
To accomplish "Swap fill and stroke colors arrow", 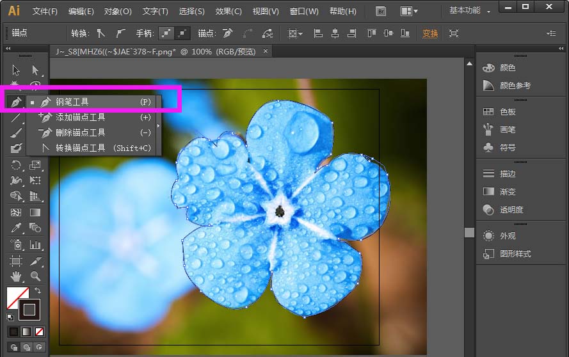I will point(38,290).
